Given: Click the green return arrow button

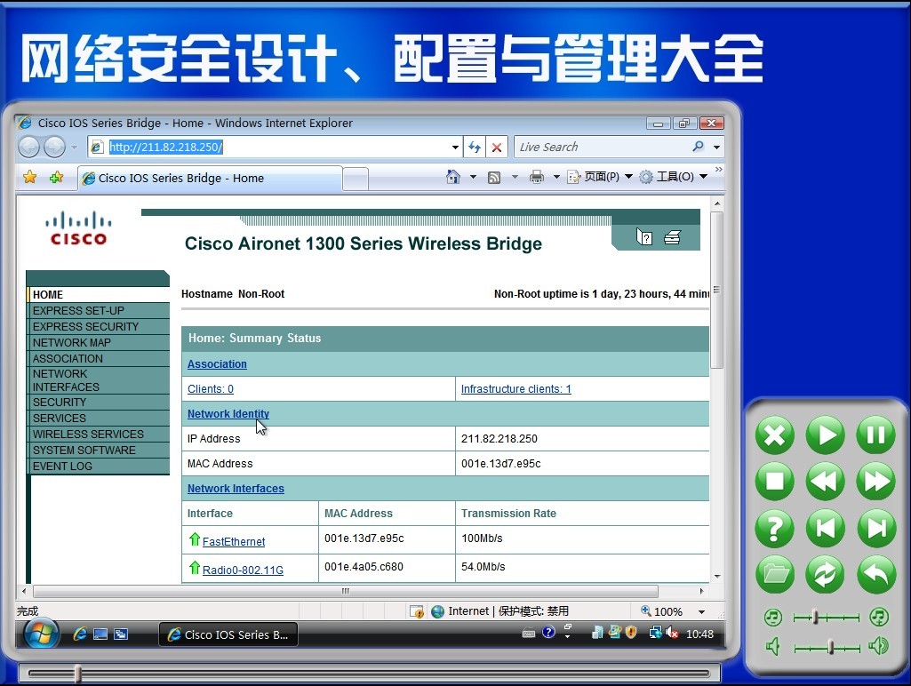Looking at the screenshot, I should pyautogui.click(x=875, y=574).
